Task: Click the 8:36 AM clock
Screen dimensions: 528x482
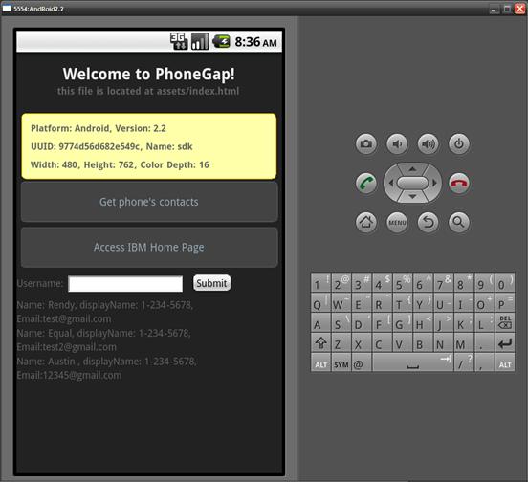Action: coord(256,42)
